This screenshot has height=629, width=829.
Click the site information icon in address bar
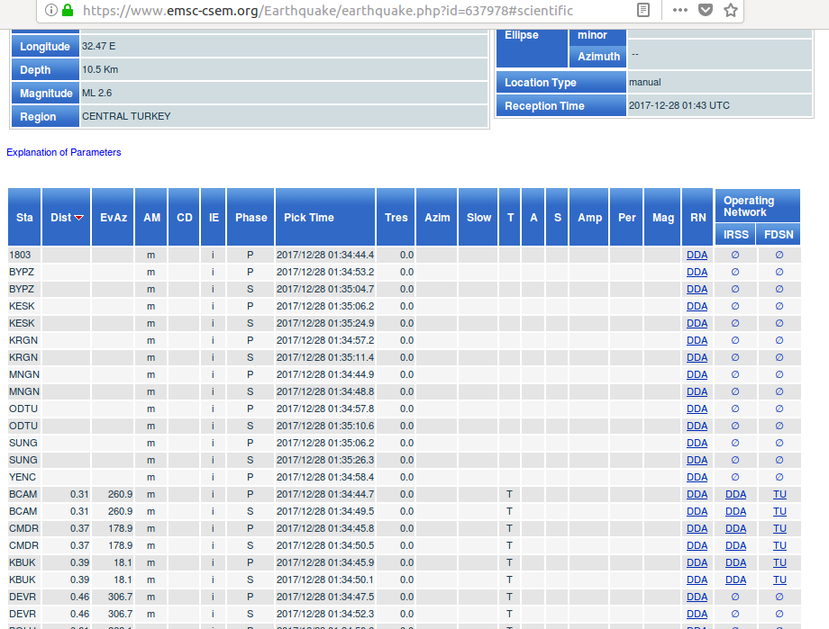(x=50, y=10)
